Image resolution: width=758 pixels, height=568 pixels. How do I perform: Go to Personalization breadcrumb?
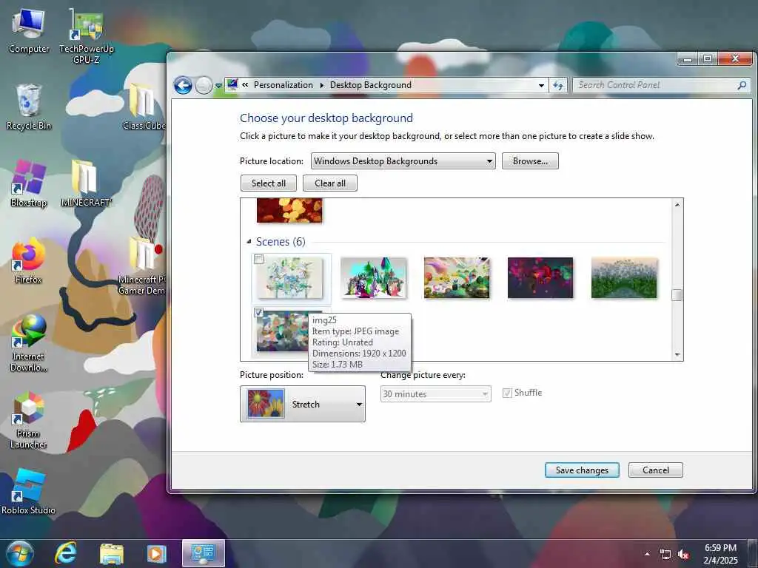point(284,85)
